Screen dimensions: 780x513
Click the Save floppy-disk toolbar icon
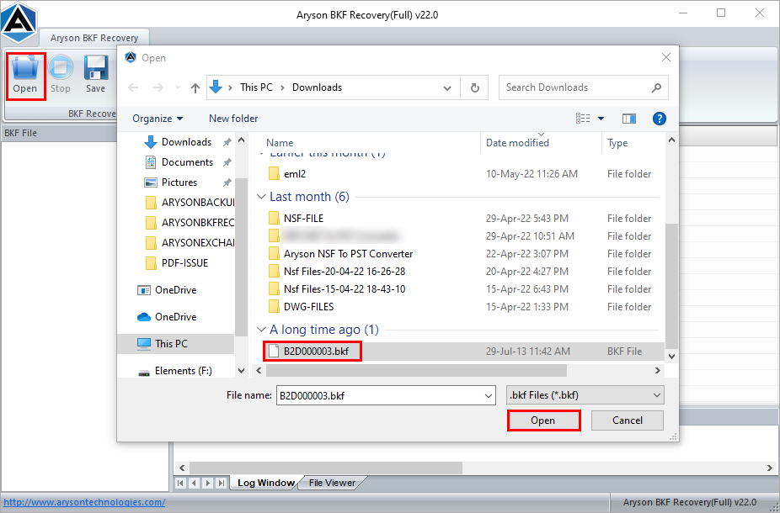tap(95, 76)
